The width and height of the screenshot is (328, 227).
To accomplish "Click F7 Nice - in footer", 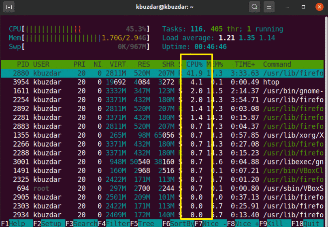I will pos(211,223).
